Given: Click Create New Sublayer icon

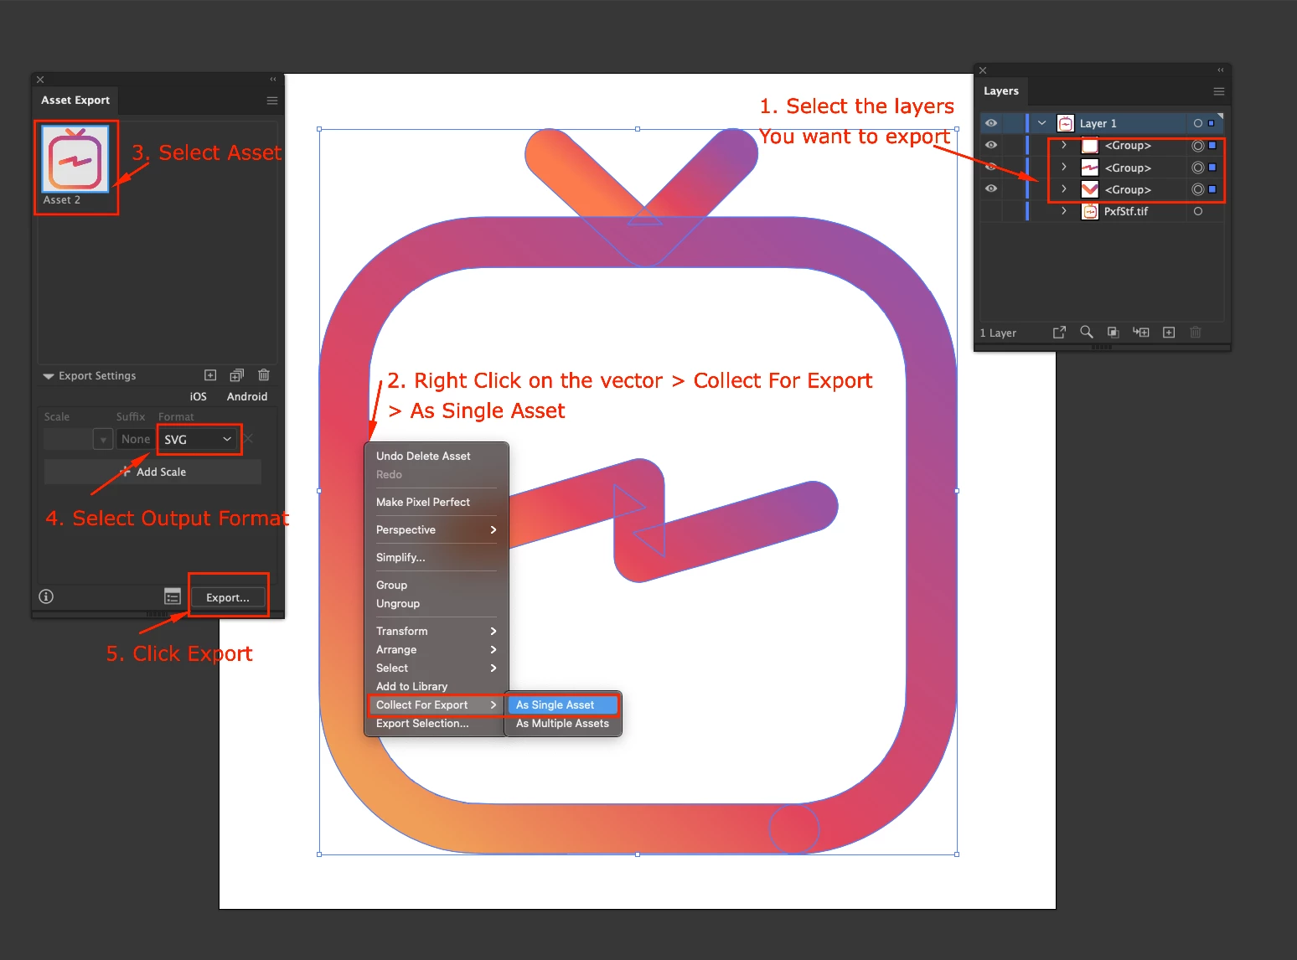Looking at the screenshot, I should coord(1141,333).
